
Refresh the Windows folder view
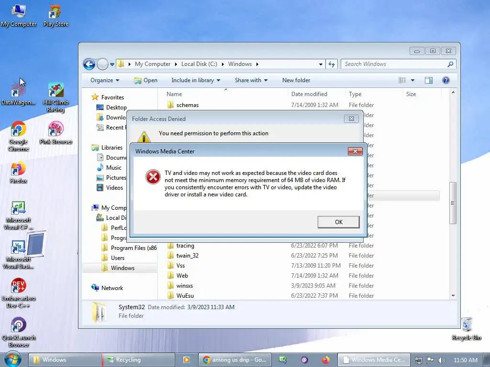coord(332,65)
